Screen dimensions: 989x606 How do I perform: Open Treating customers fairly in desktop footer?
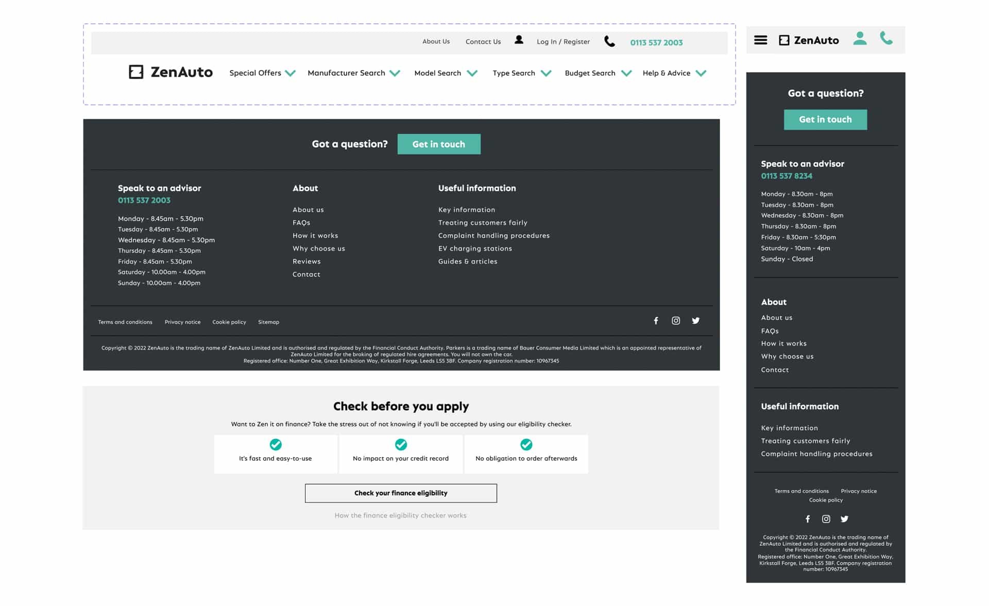coord(483,222)
